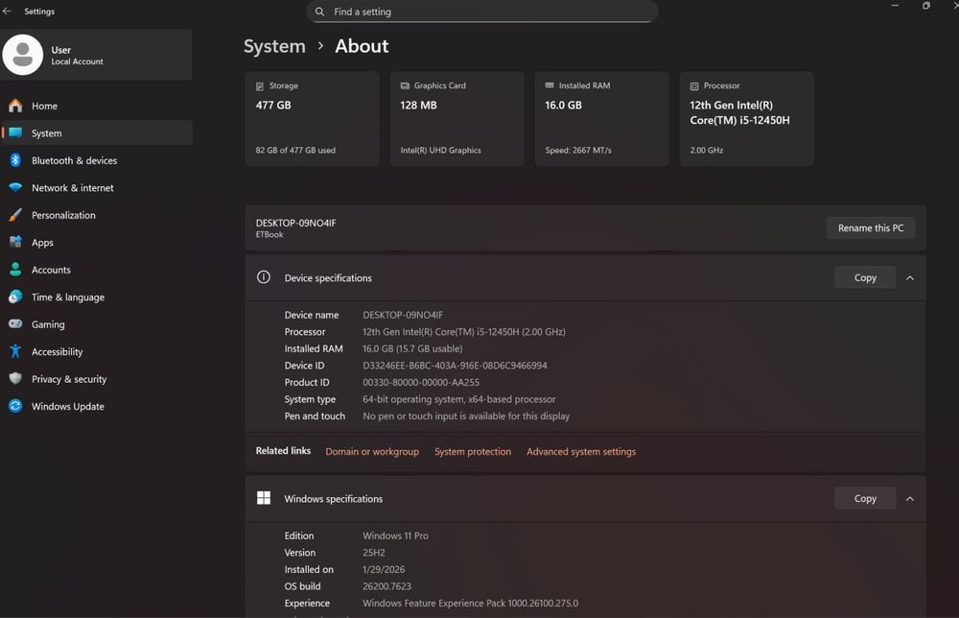Click the 82 GB of 477 GB used text
Viewport: 959px width, 618px height.
(x=295, y=150)
